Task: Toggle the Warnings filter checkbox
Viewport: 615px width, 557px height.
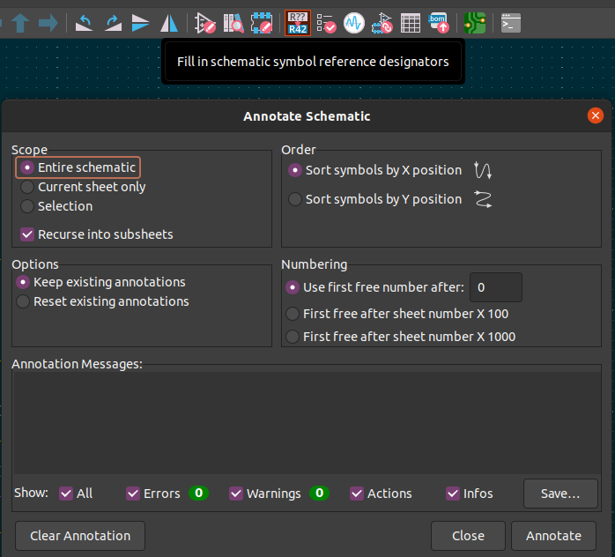Action: click(x=264, y=493)
